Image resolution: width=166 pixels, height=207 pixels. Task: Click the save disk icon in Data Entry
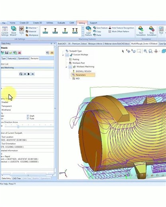coord(7,53)
